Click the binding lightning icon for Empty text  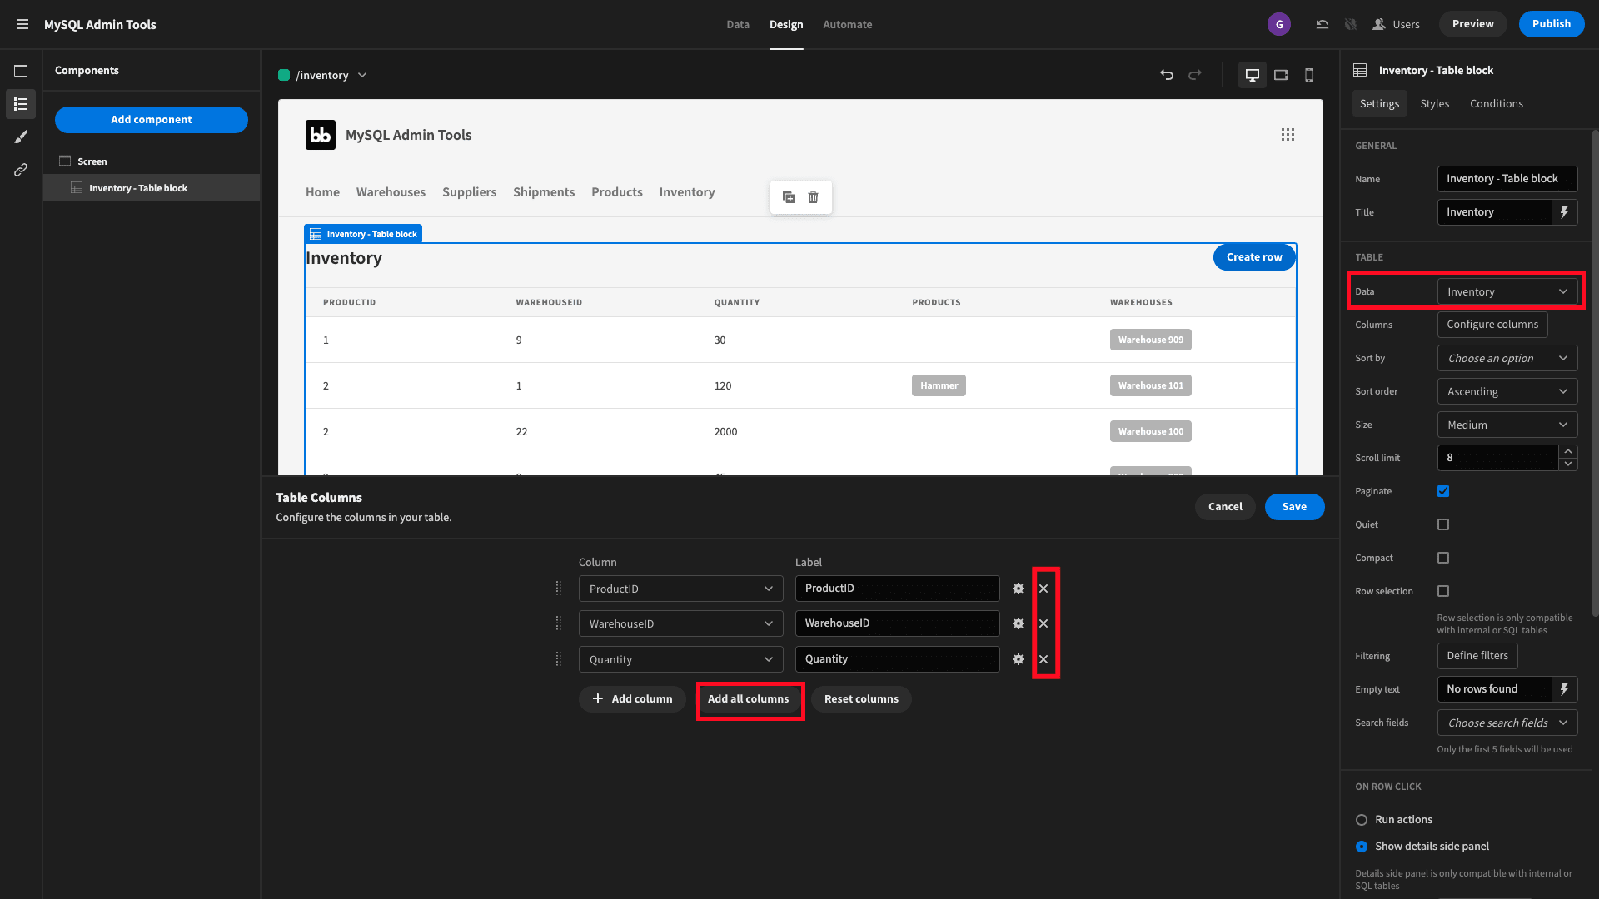[x=1565, y=689]
